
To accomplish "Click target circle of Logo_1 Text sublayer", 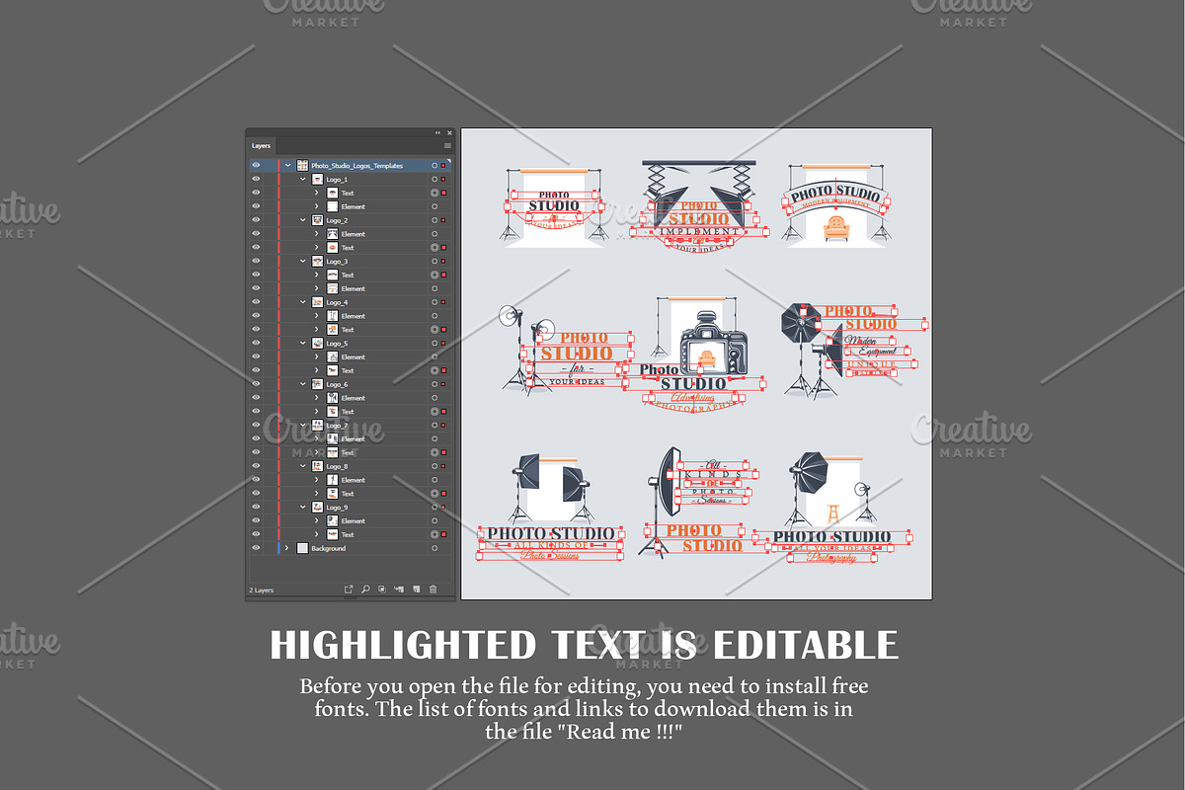I will (434, 194).
